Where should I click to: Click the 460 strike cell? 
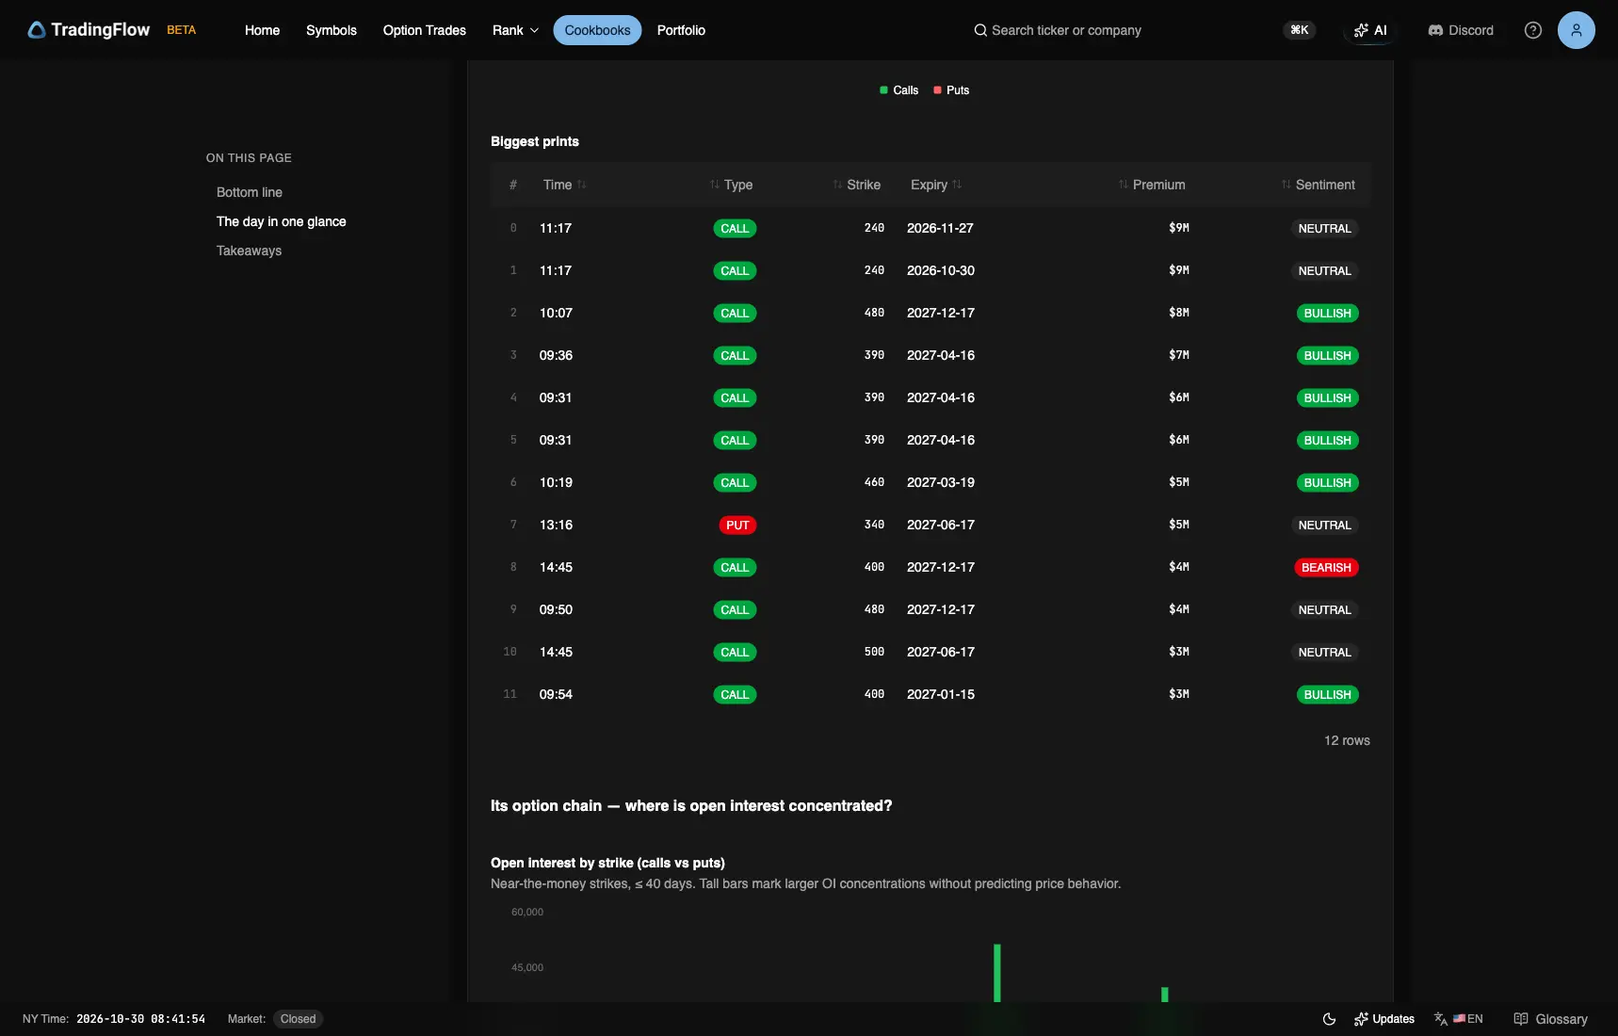pyautogui.click(x=874, y=482)
